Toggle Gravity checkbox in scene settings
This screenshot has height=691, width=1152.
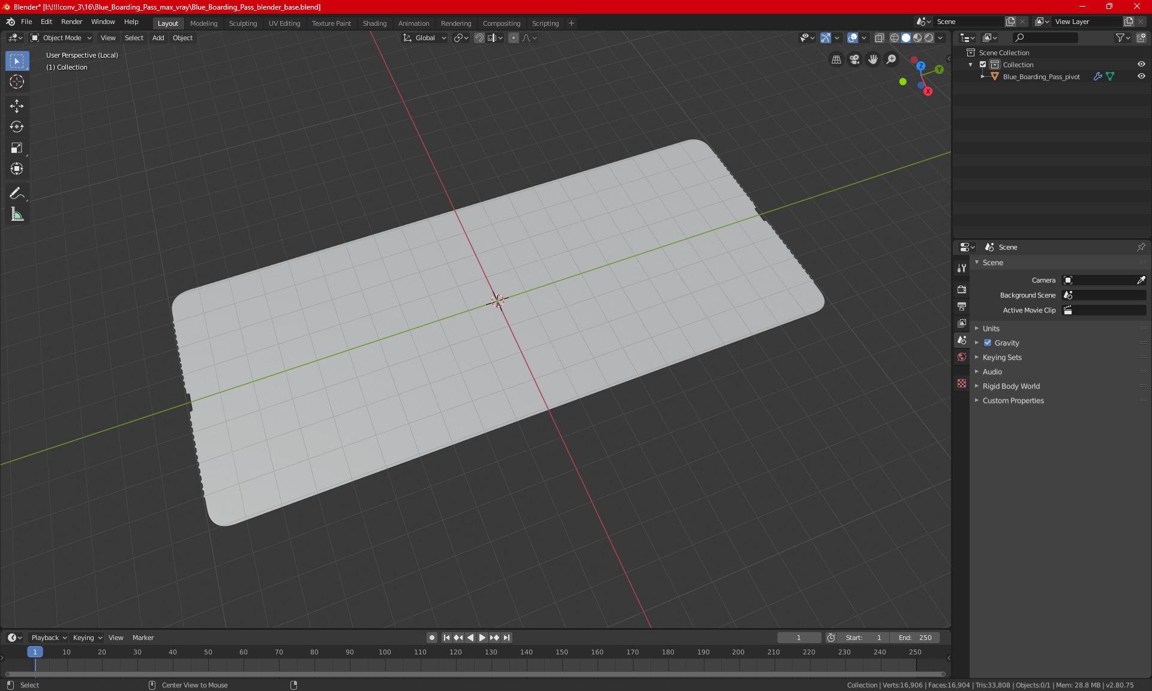(985, 343)
